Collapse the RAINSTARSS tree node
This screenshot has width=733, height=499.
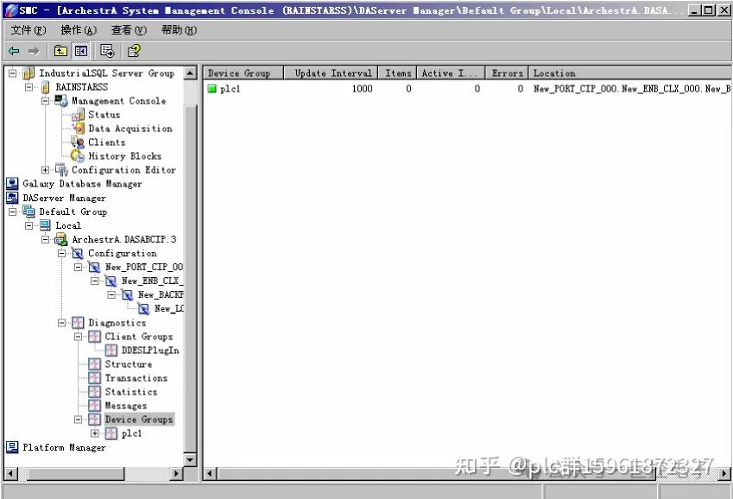pyautogui.click(x=29, y=87)
